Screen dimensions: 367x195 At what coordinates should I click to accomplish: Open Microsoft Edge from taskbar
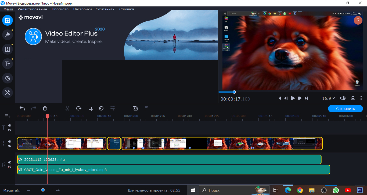point(288,190)
